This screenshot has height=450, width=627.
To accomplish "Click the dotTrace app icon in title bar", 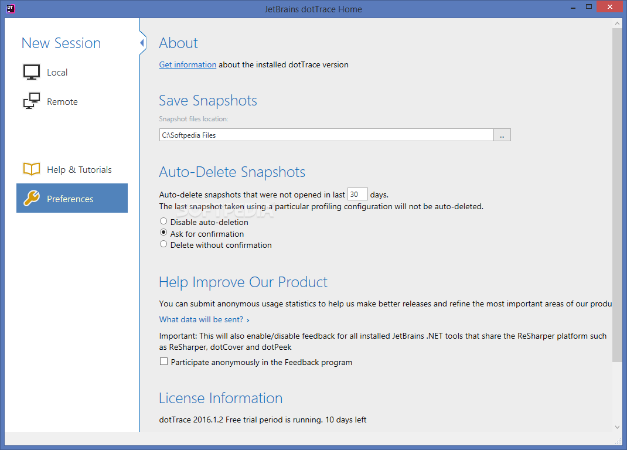I will (x=11, y=9).
